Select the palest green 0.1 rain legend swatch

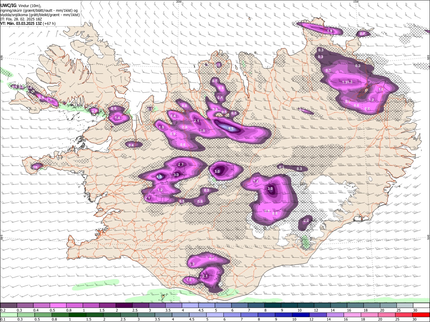coord(9,315)
